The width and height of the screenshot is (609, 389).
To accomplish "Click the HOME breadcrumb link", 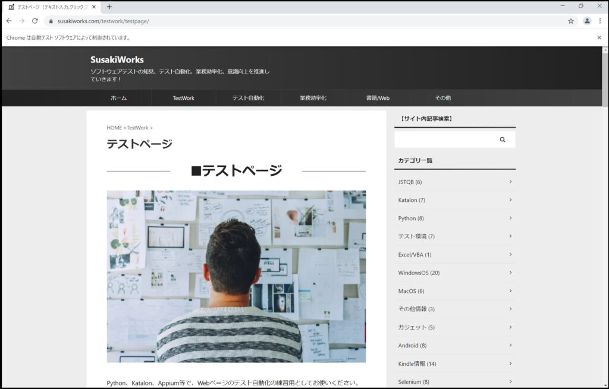I will (114, 128).
